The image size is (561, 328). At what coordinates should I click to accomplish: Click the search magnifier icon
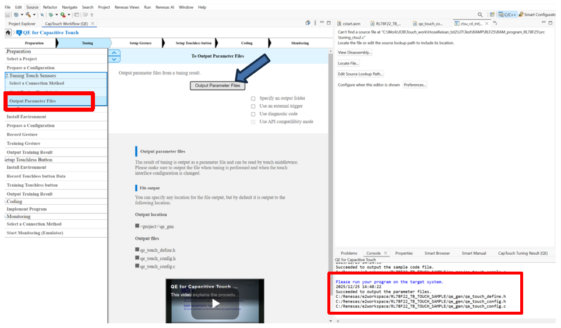pos(480,15)
